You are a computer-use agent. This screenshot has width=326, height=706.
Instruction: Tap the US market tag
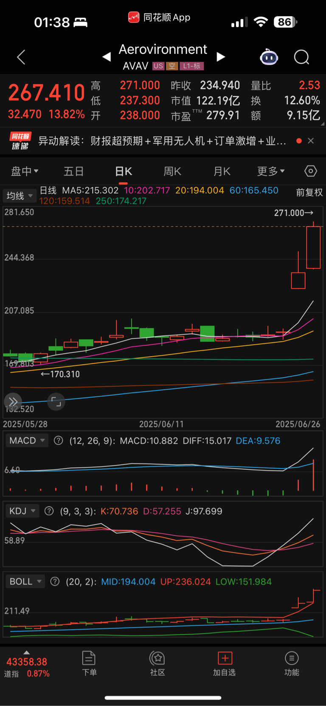(158, 66)
